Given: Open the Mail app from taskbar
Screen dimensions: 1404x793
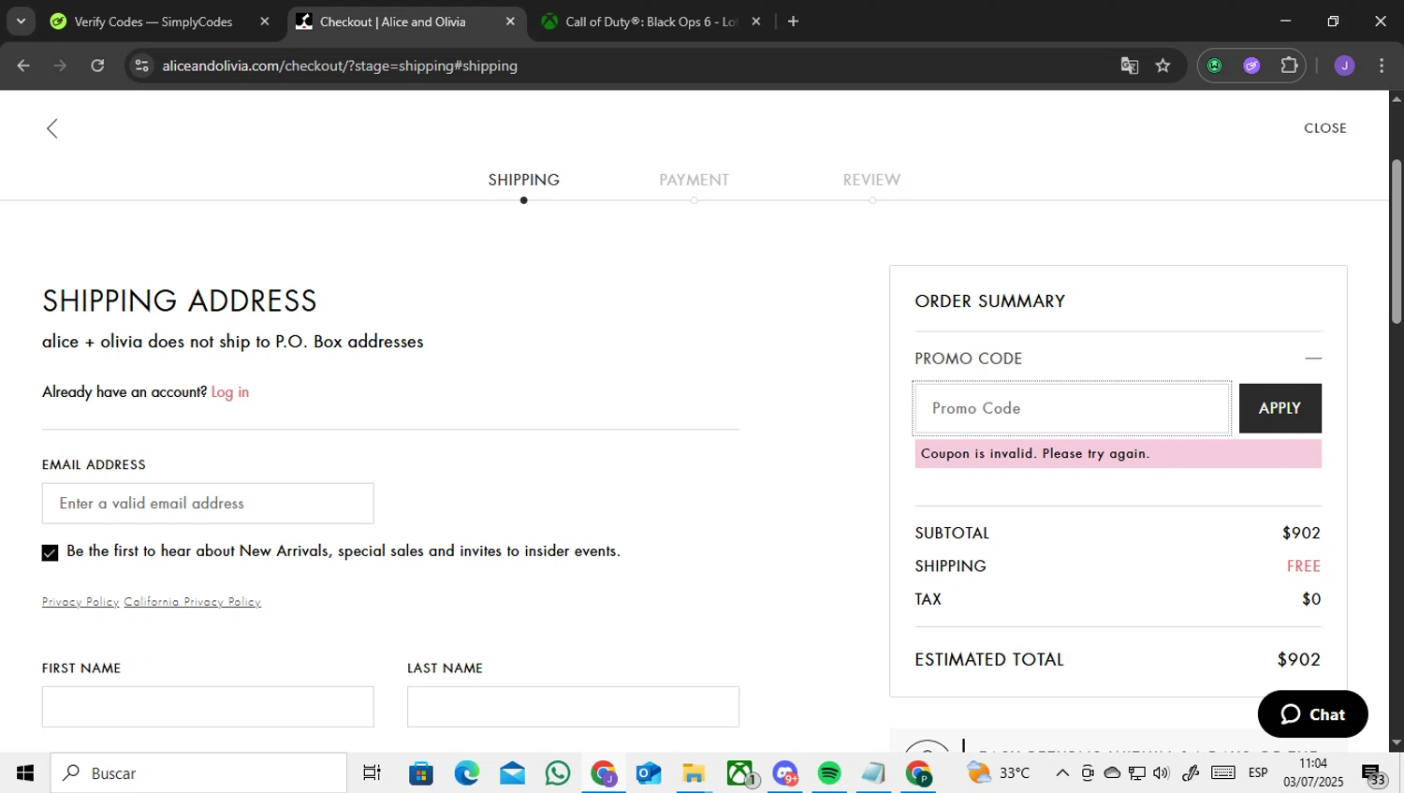Looking at the screenshot, I should coord(512,773).
